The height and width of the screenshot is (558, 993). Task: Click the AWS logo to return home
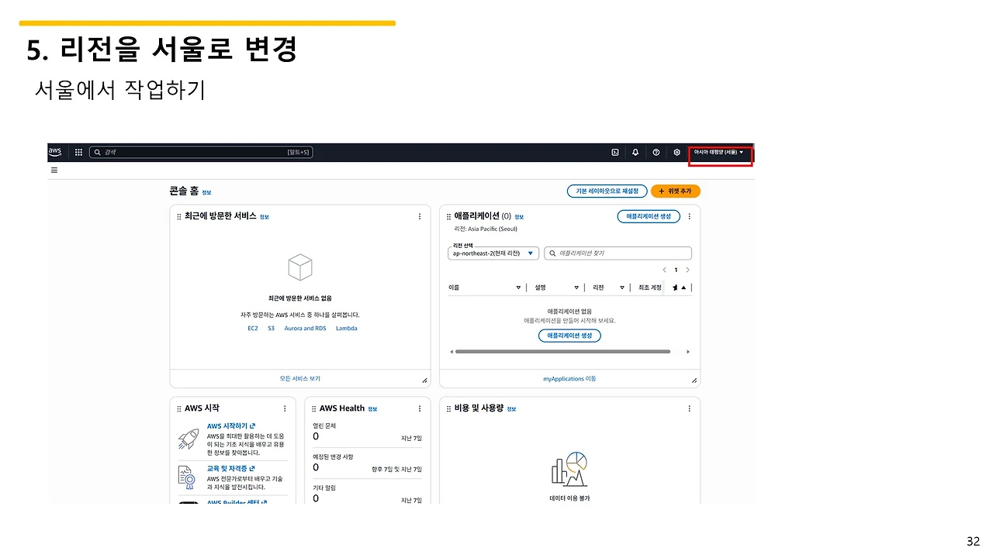click(54, 152)
